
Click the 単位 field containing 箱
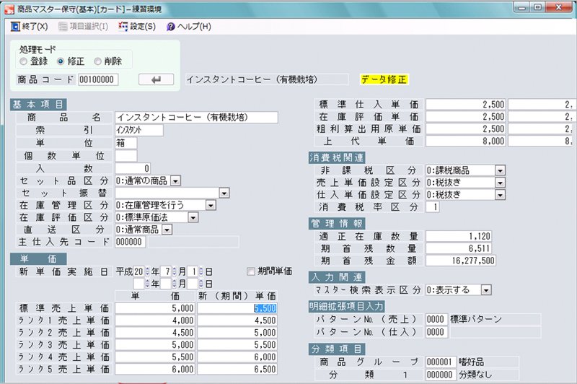tap(125, 143)
